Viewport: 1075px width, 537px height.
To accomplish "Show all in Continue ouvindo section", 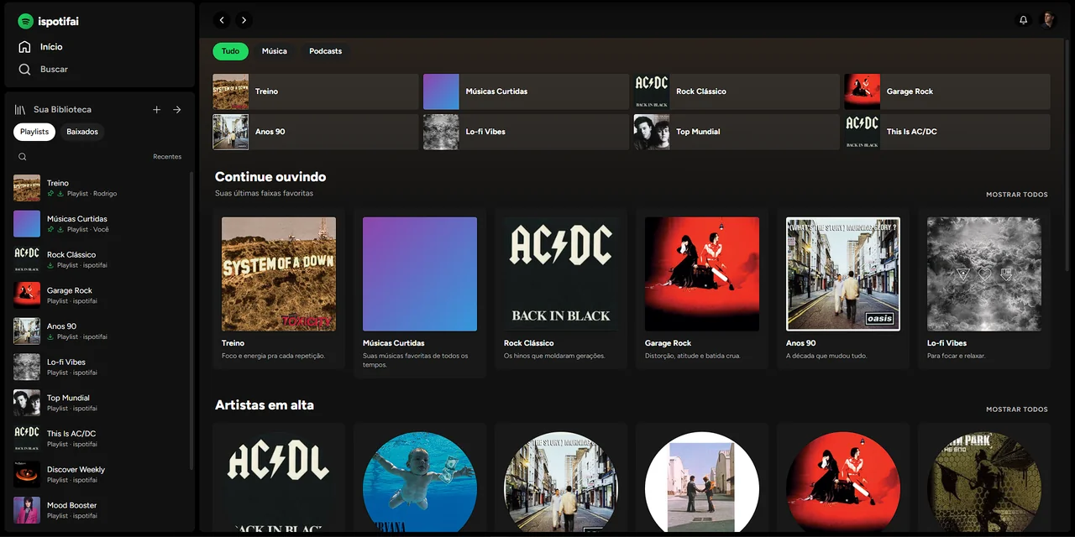I will click(x=1017, y=195).
